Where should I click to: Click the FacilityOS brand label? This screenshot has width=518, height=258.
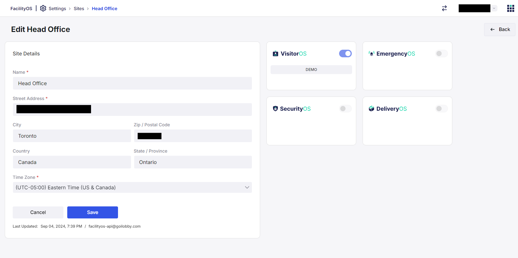[21, 9]
